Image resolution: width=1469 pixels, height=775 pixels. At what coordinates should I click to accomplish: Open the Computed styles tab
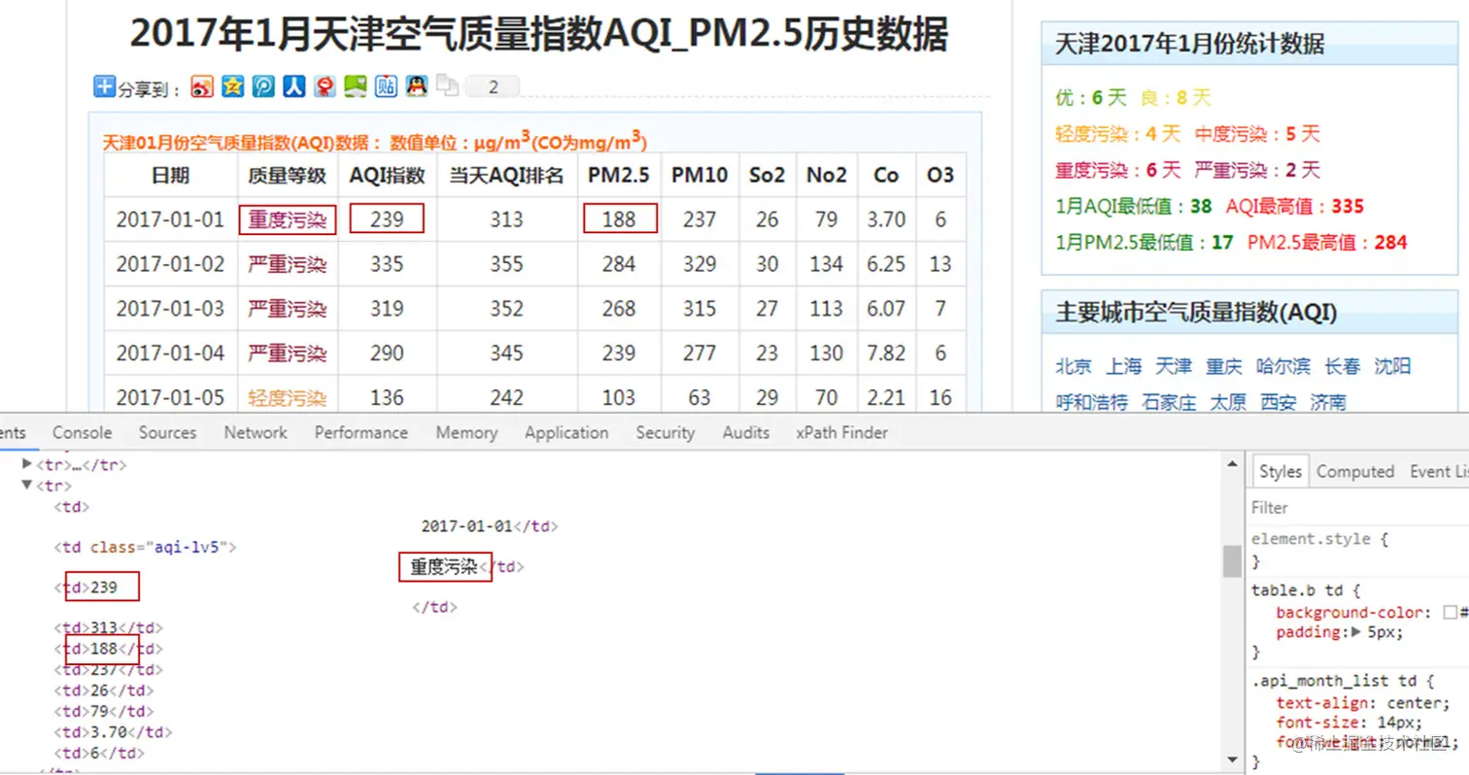[1354, 471]
